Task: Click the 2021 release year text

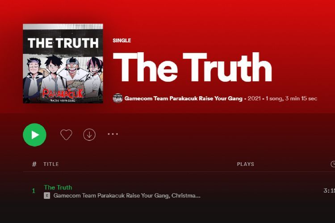Action: (x=254, y=99)
